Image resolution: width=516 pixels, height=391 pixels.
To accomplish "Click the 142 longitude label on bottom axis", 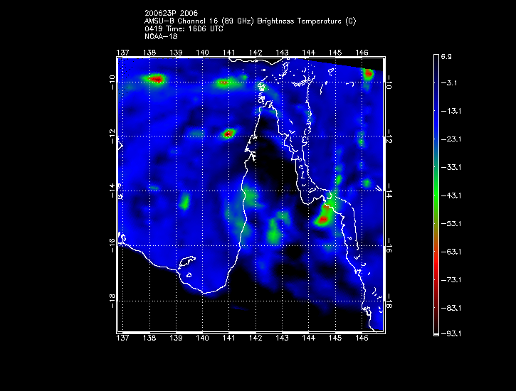I will point(256,338).
